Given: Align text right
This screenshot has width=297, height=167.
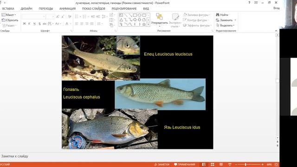Looking at the screenshot, I should [x=87, y=24].
